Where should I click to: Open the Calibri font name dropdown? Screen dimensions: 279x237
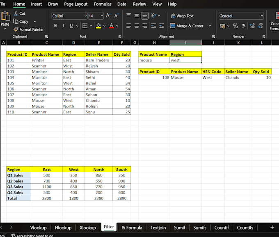(x=85, y=16)
